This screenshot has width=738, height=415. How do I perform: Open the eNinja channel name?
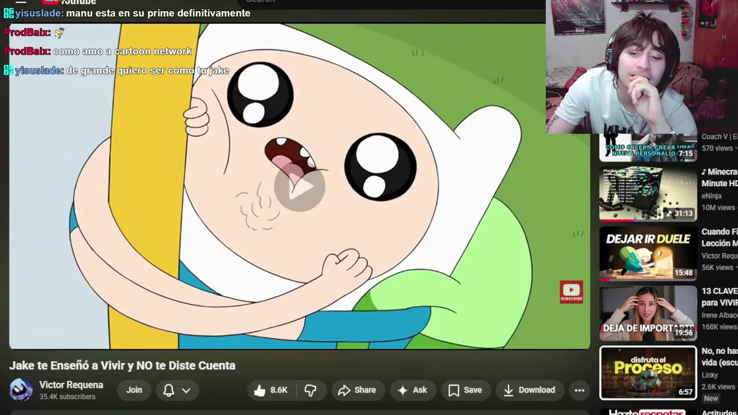[x=711, y=196]
